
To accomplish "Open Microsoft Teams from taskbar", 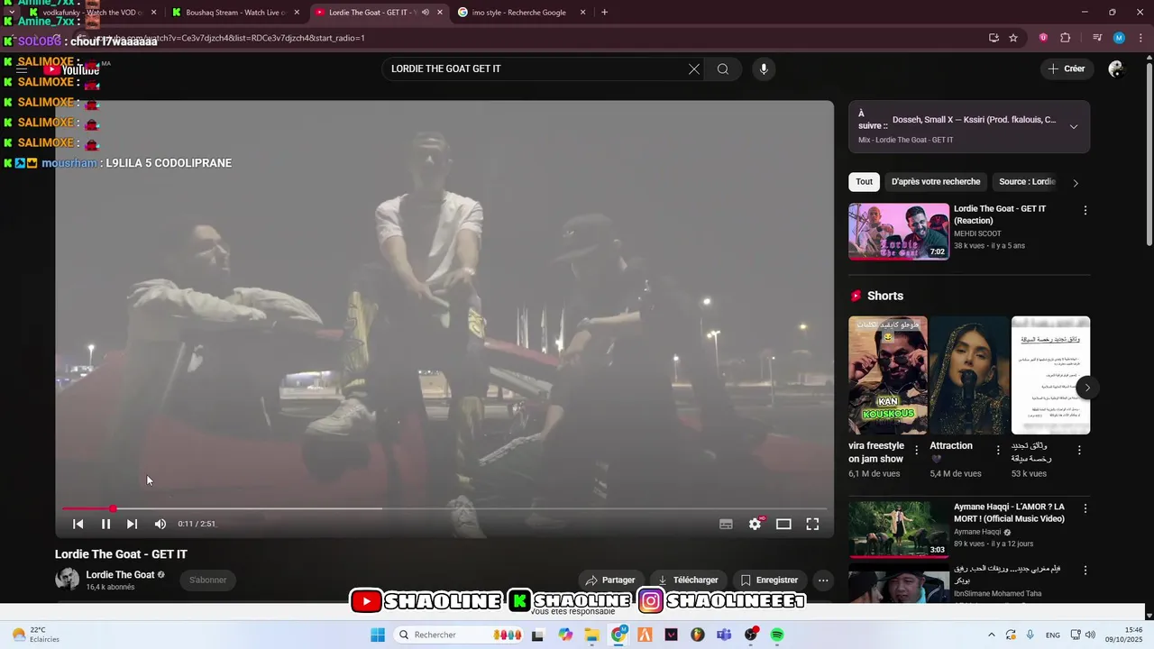I will (x=724, y=635).
